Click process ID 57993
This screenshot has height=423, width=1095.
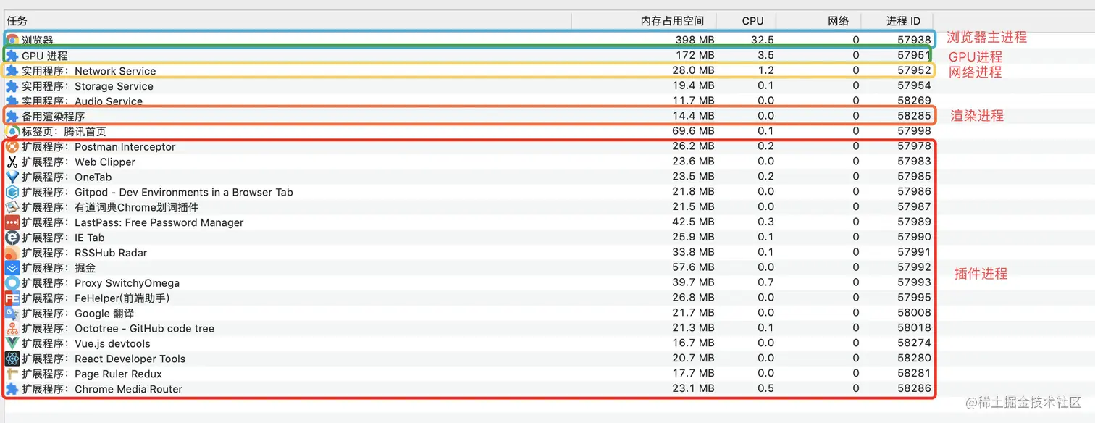[914, 283]
